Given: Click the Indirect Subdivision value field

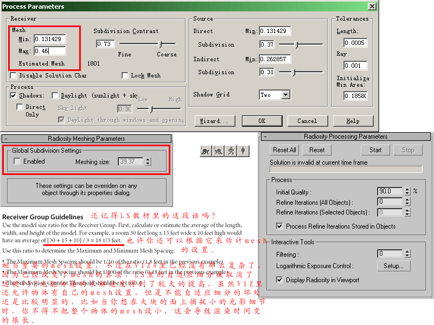Looking at the screenshot, I should [x=267, y=72].
